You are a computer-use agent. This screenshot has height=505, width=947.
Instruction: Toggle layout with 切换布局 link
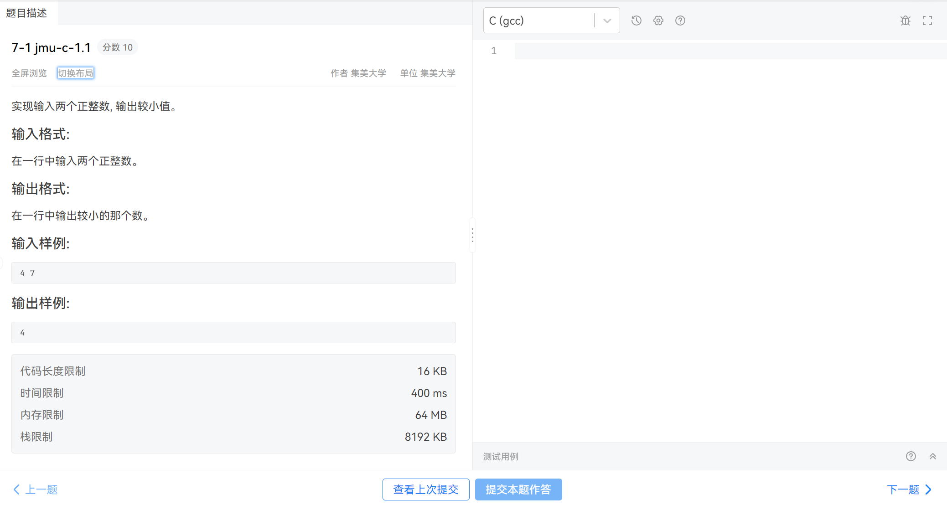75,73
